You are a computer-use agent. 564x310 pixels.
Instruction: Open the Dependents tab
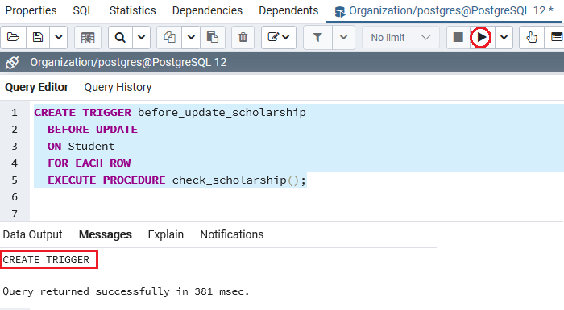(288, 10)
